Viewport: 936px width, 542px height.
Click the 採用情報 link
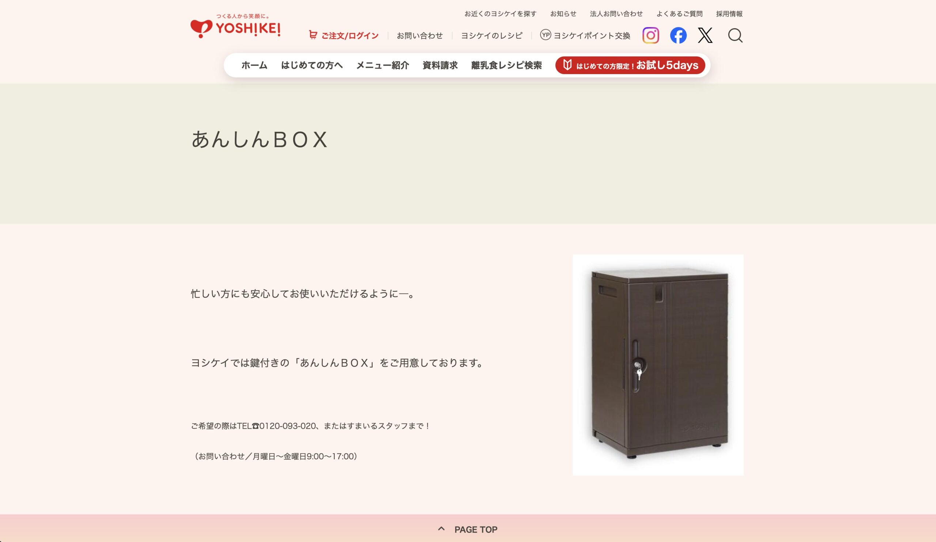(x=729, y=14)
